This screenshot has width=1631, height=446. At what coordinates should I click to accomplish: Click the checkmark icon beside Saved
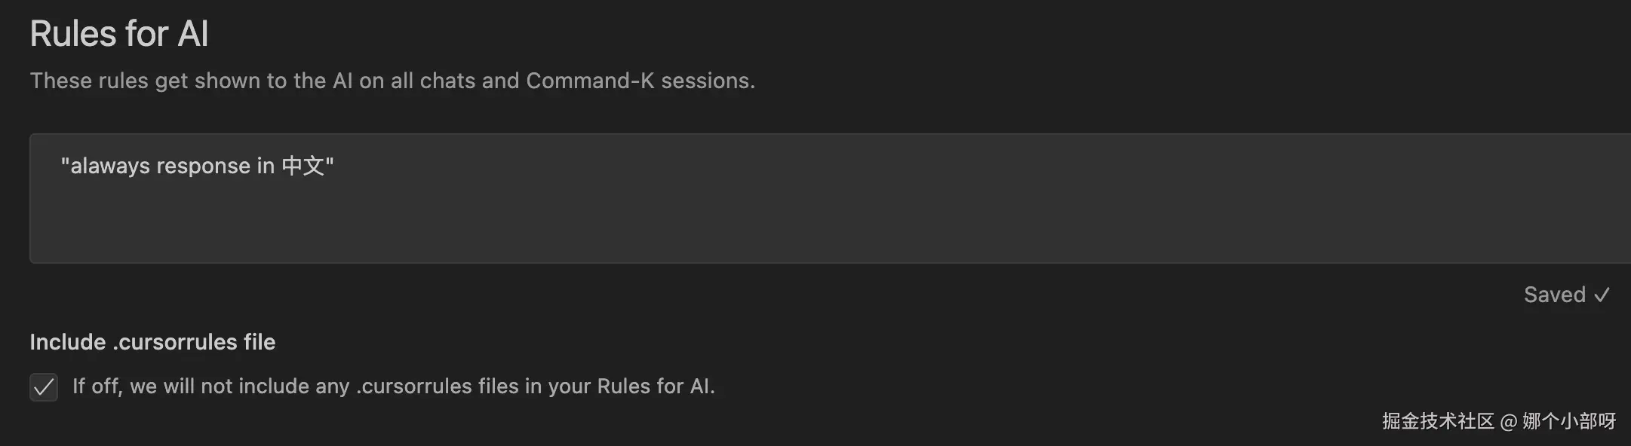pyautogui.click(x=1602, y=295)
